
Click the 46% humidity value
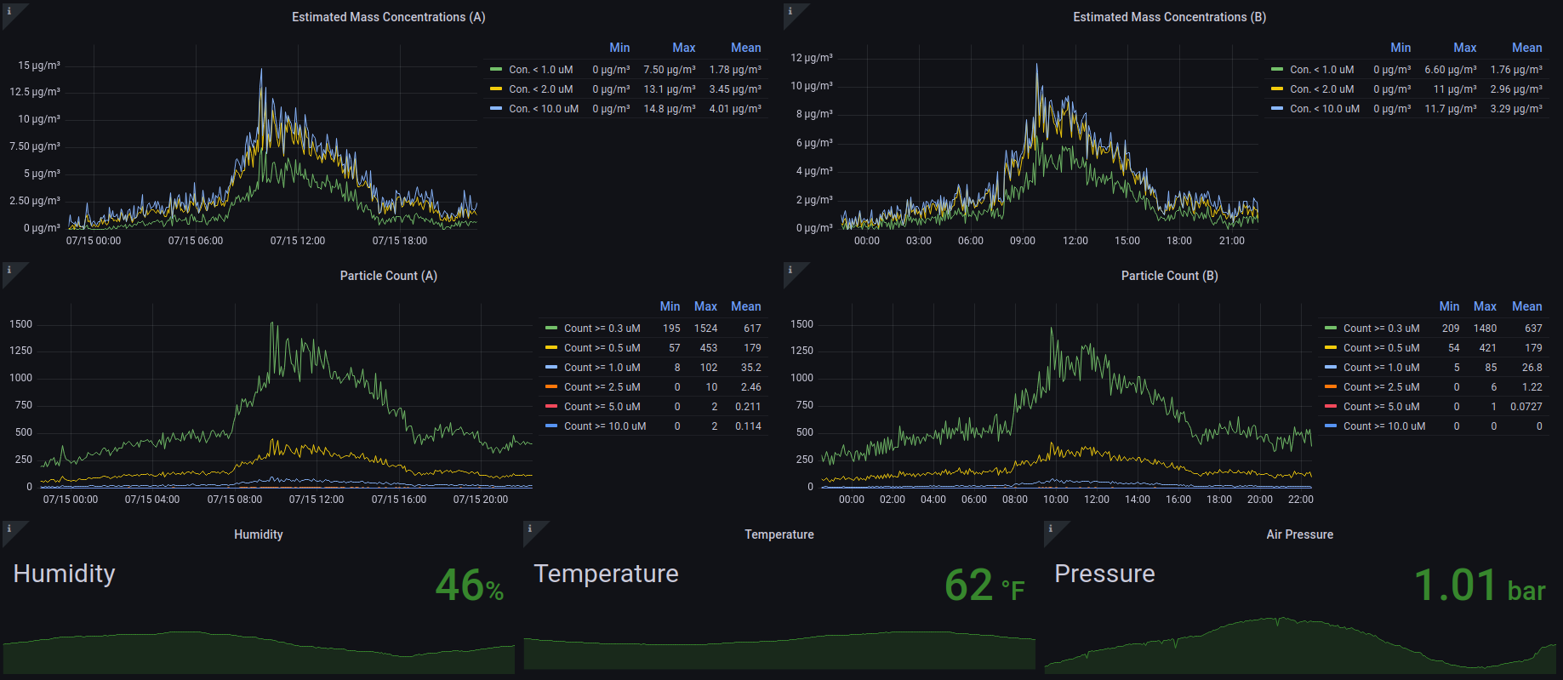pyautogui.click(x=470, y=586)
